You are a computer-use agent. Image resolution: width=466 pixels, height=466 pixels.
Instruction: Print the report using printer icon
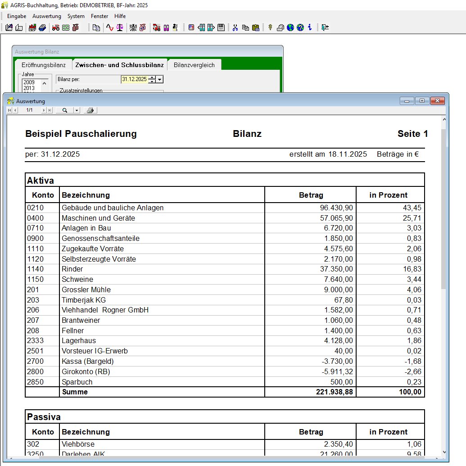click(x=90, y=110)
